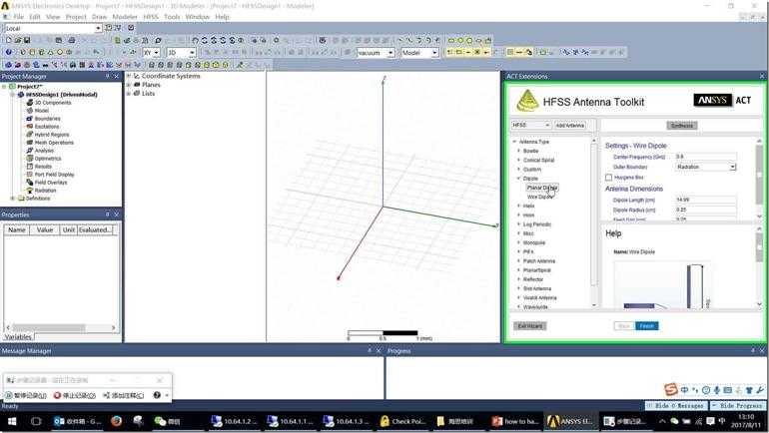Open the Local dropdown in the toolbar
Viewport: 769px width, 433px height.
(98, 28)
